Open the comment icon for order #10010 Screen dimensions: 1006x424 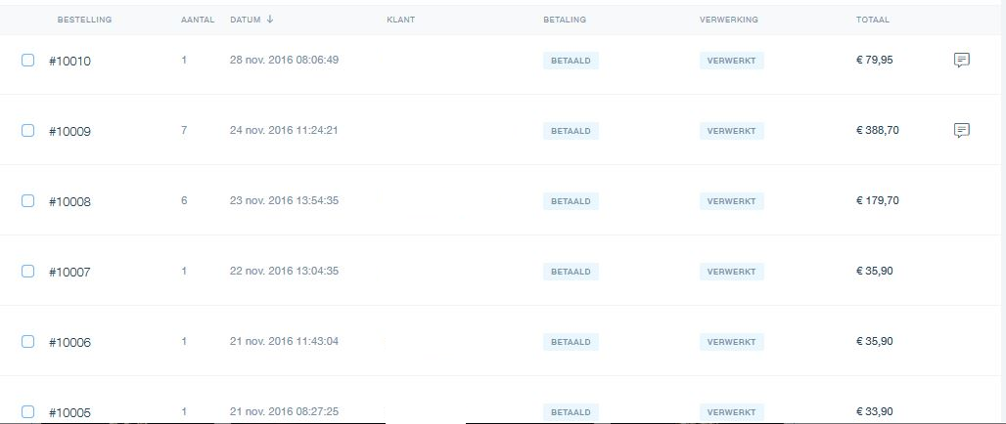[x=961, y=61]
